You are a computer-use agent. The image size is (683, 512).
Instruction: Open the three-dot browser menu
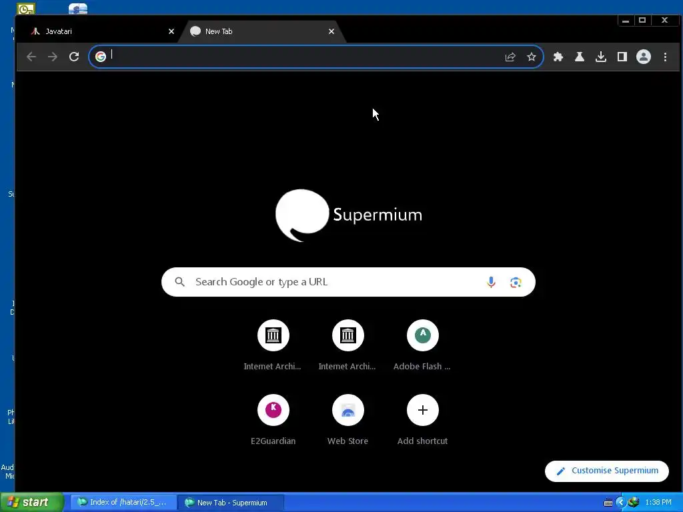665,57
